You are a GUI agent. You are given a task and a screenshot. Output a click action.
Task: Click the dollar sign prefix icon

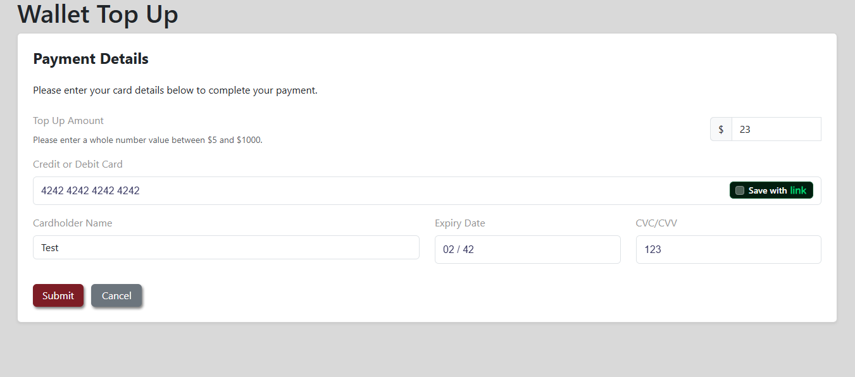point(721,128)
